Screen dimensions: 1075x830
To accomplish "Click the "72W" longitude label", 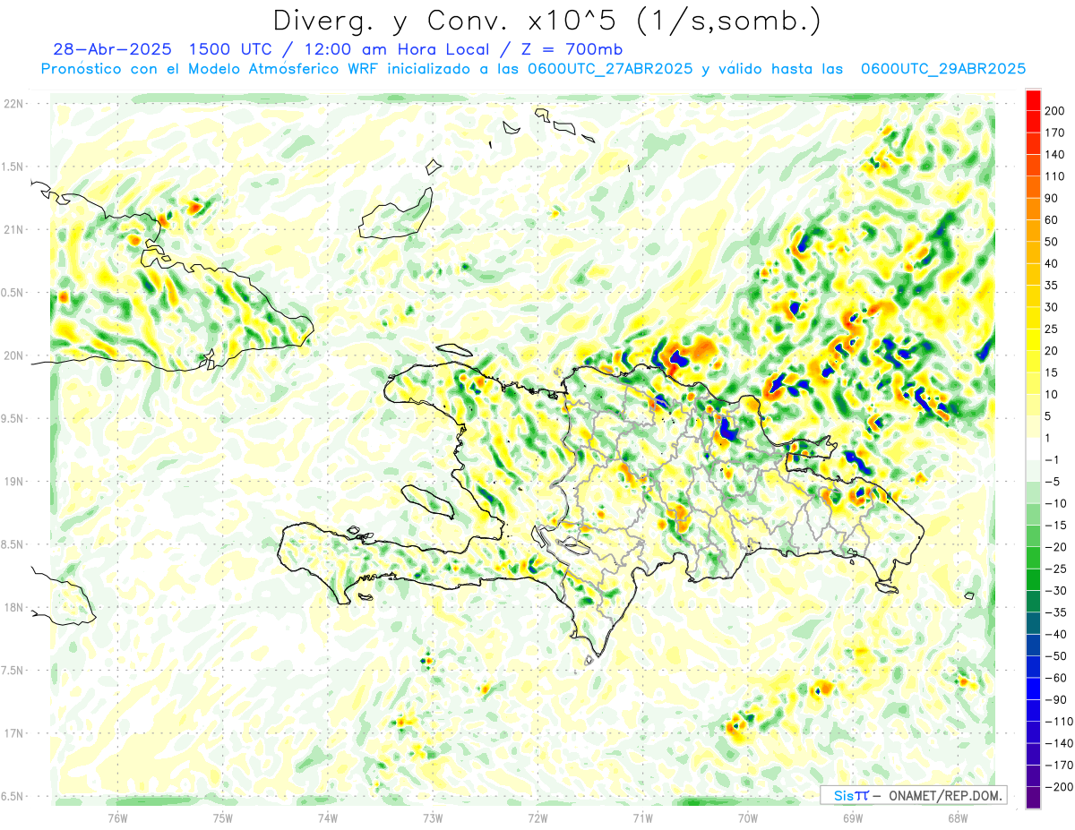I will click(x=537, y=817).
